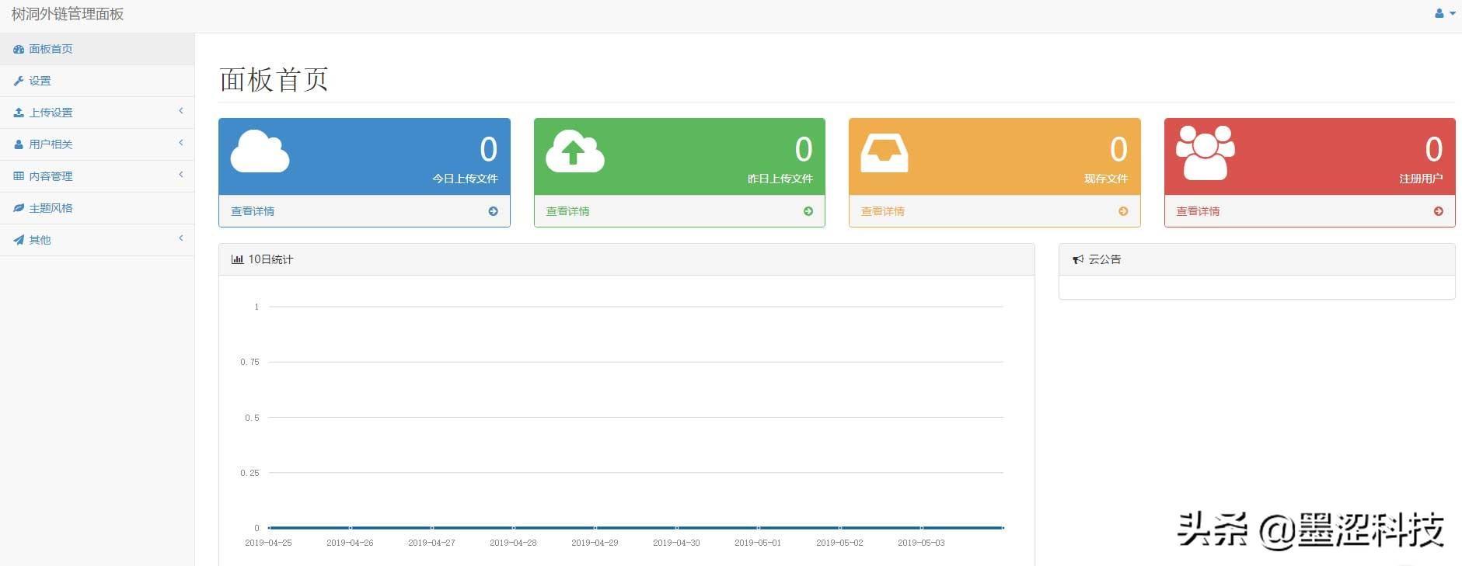This screenshot has width=1462, height=566.
Task: Click the upload icon beside 上传设置
Action: 19,113
